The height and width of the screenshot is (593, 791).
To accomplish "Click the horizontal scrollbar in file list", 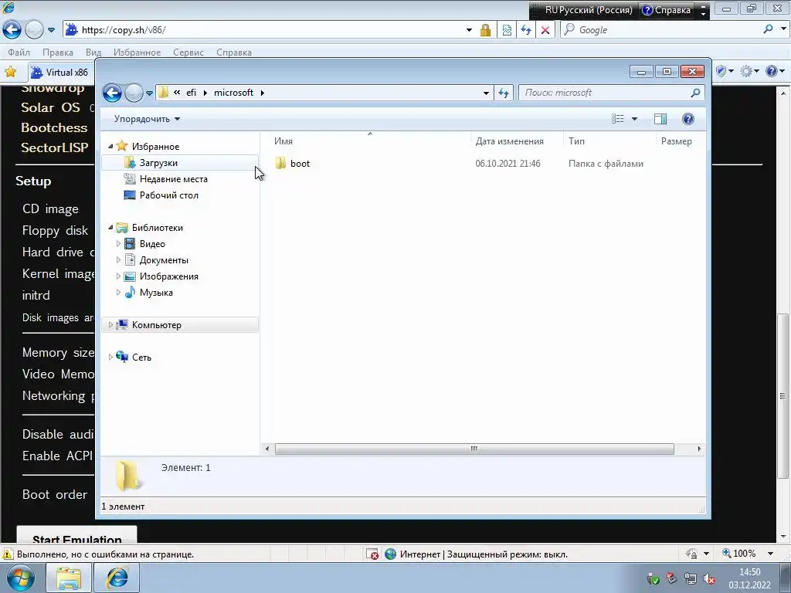I will click(474, 449).
